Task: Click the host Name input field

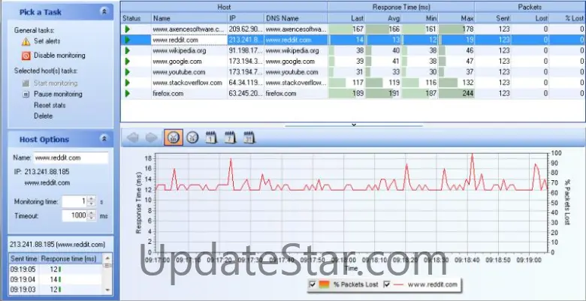Action: click(x=71, y=158)
